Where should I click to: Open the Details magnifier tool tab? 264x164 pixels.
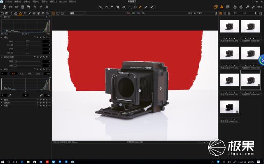coord(25,13)
